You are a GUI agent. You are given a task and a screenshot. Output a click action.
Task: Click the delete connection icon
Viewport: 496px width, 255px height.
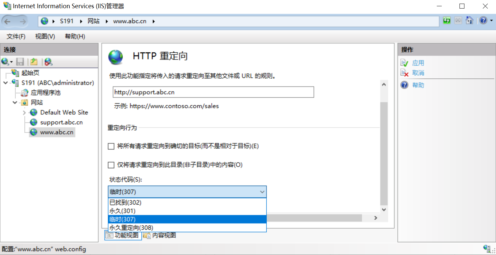[49, 62]
